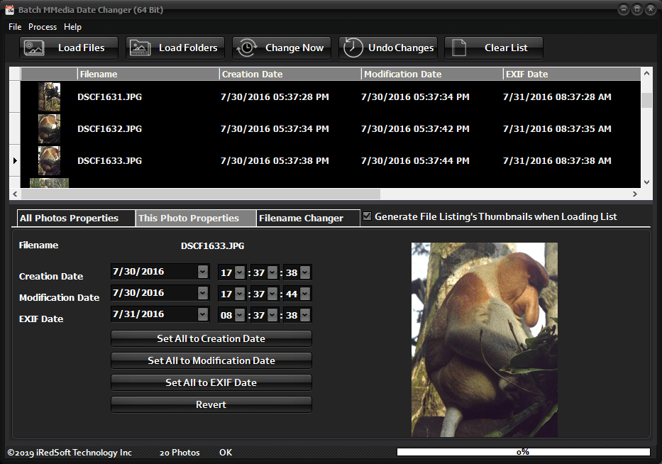The height and width of the screenshot is (464, 662).
Task: Click the EXIF Date column header
Action: (x=572, y=74)
